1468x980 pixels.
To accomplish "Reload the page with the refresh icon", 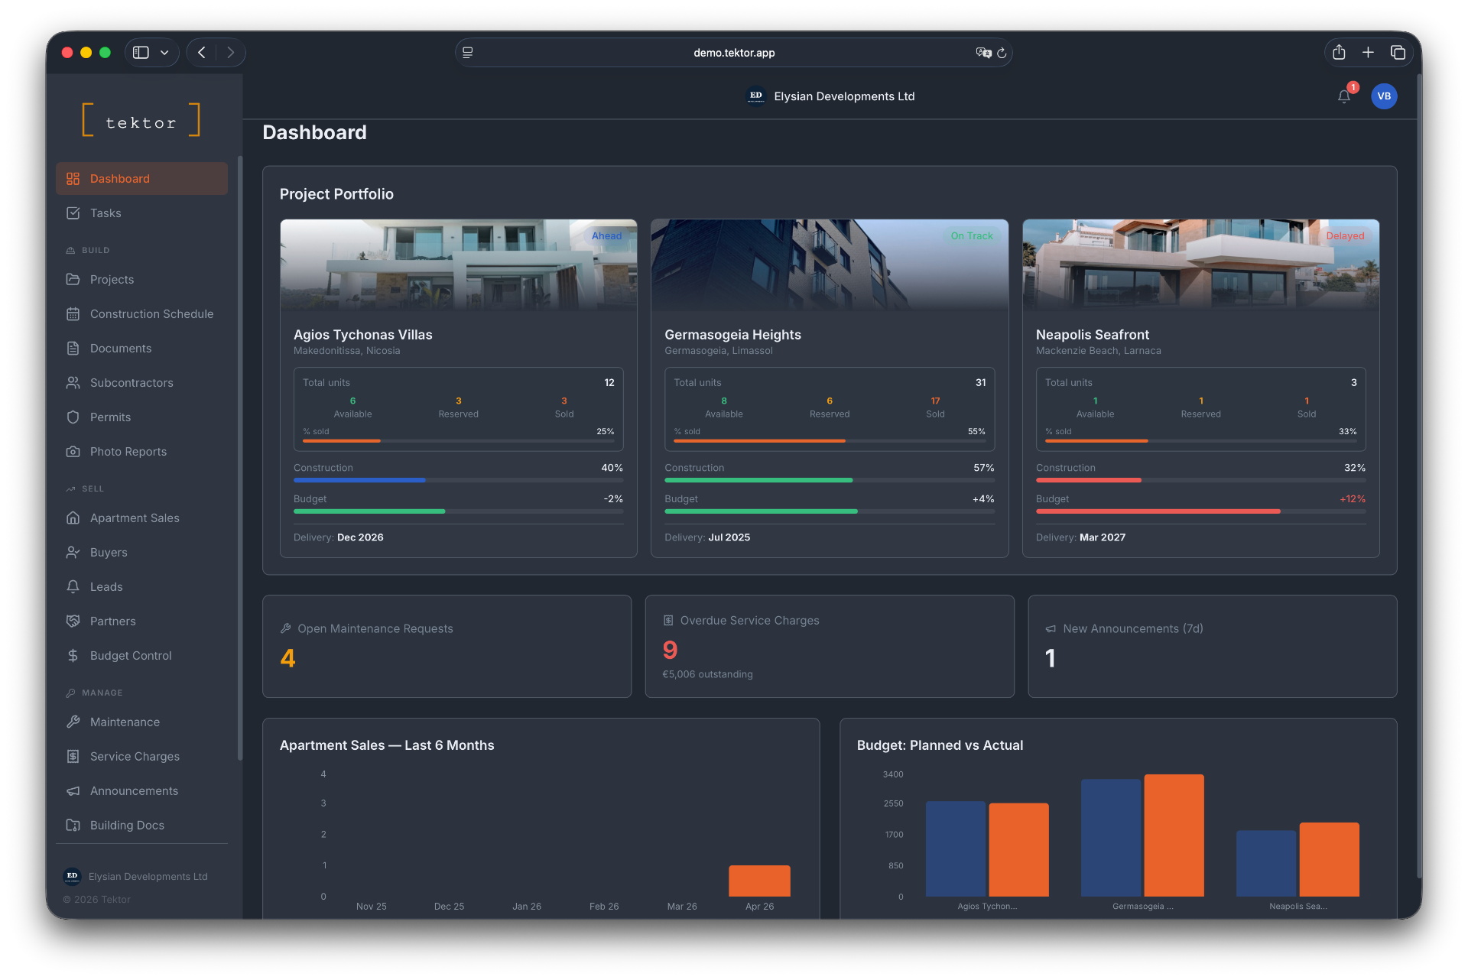I will [1002, 53].
